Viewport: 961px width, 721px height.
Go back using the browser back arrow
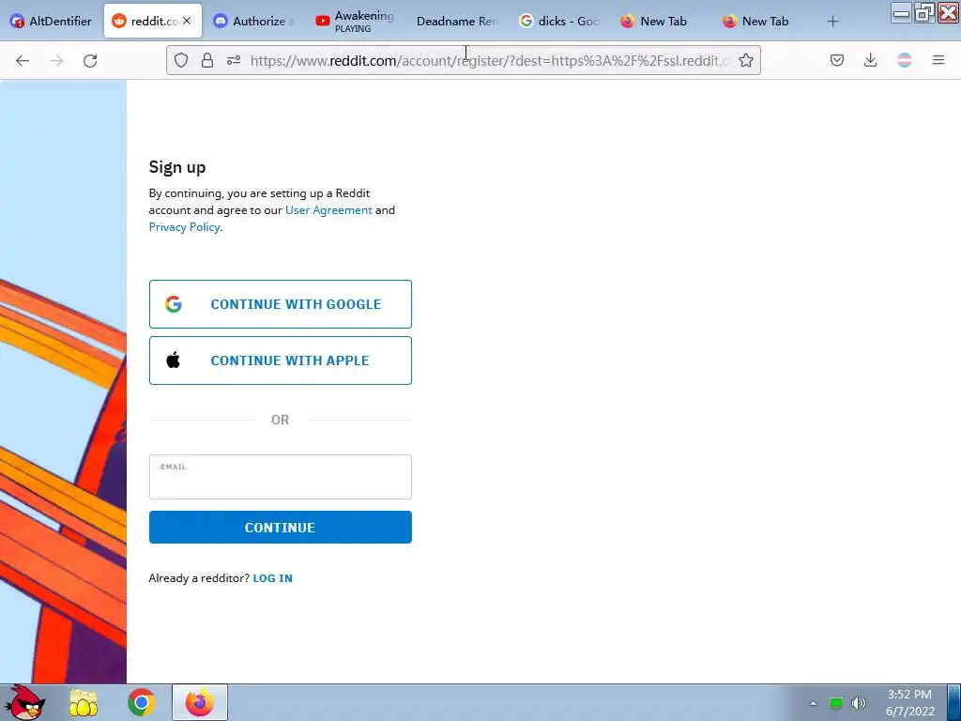point(23,60)
